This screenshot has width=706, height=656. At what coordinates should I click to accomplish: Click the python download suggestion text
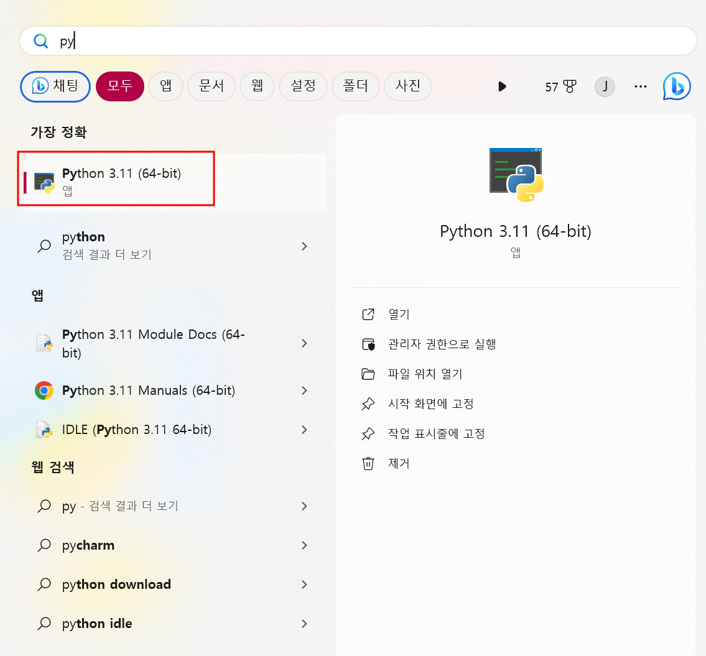116,585
